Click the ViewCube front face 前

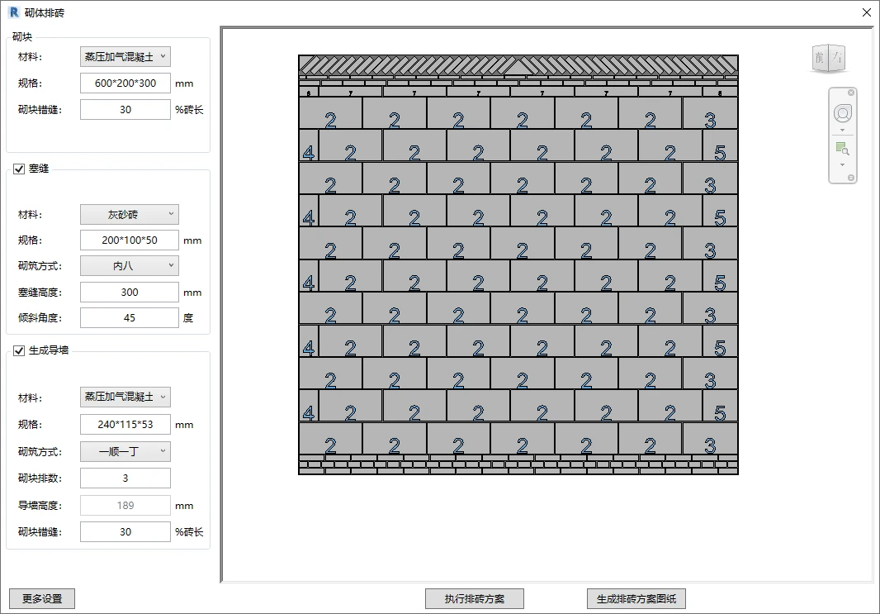pyautogui.click(x=820, y=57)
